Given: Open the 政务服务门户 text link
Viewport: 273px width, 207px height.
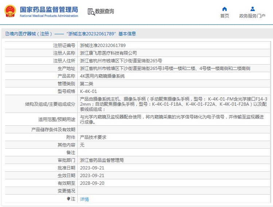Looking at the screenshot, I should click(252, 16).
